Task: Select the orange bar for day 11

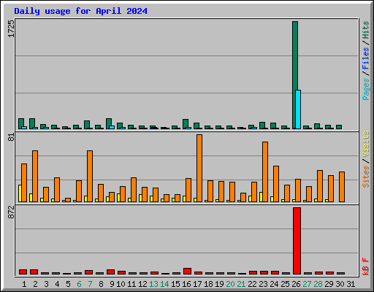Action: click(134, 190)
